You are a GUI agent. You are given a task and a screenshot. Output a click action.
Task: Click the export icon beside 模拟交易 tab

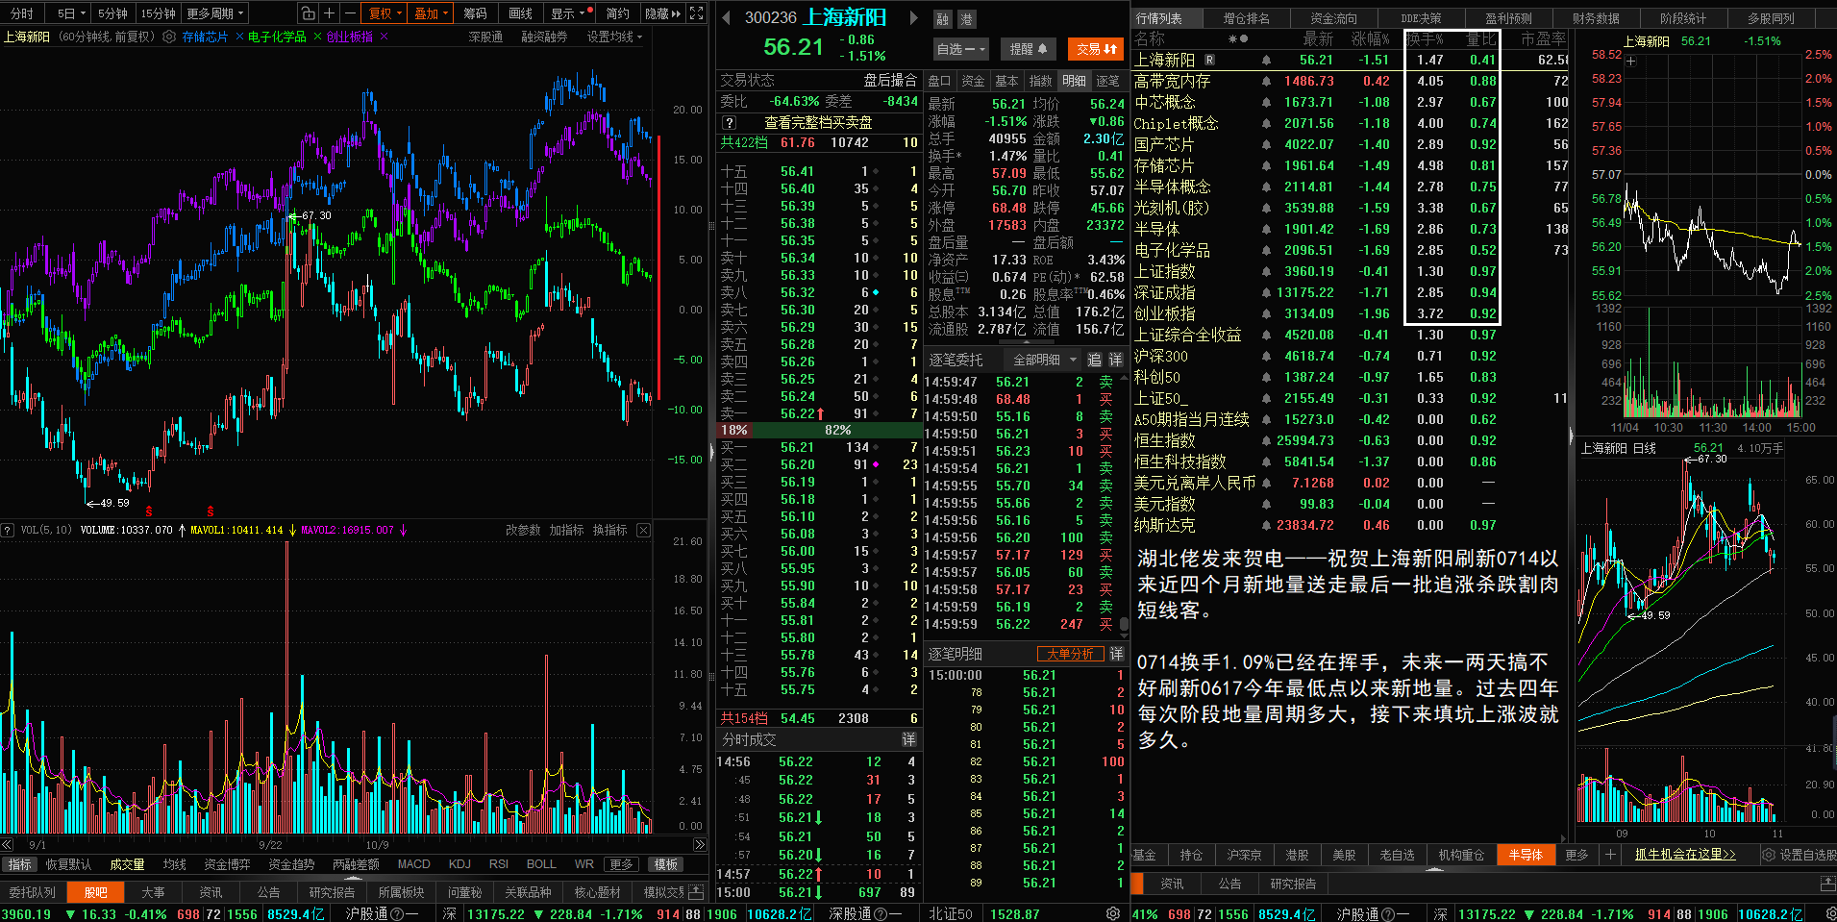pos(694,892)
